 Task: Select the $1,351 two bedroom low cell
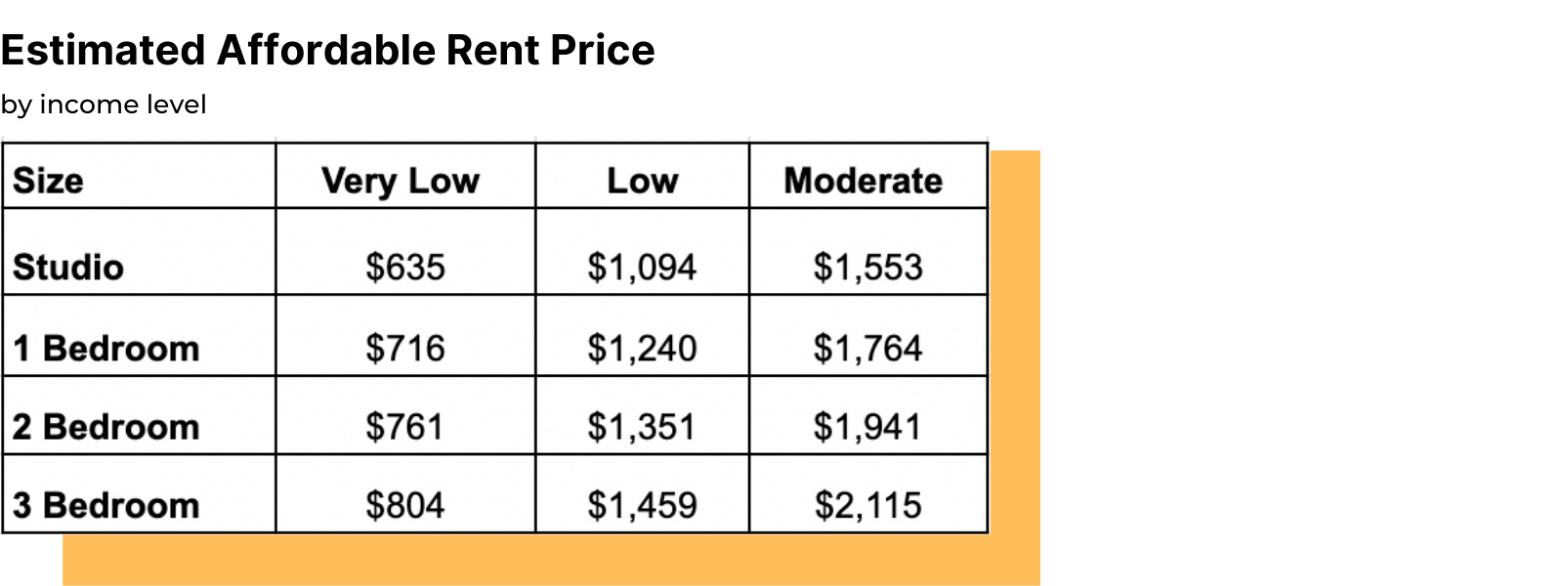[641, 427]
